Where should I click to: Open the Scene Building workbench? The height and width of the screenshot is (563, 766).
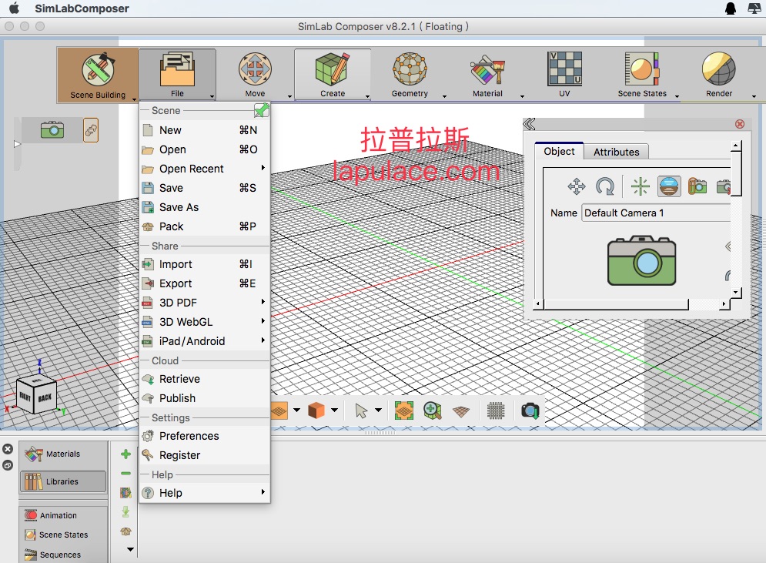(x=98, y=75)
